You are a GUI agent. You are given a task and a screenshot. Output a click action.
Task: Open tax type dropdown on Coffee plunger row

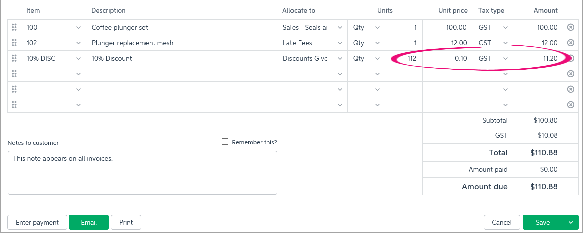(x=505, y=27)
